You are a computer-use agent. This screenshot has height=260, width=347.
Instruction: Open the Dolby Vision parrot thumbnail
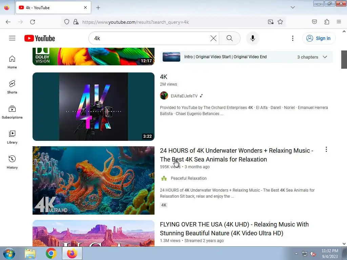tap(94, 57)
